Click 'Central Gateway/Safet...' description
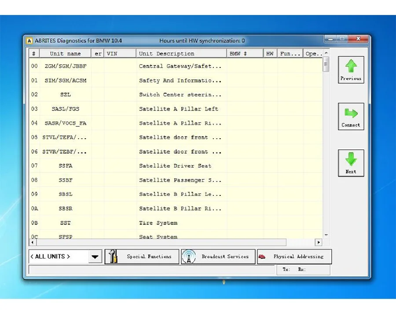Viewport: 396px width, 313px height. 180,66
